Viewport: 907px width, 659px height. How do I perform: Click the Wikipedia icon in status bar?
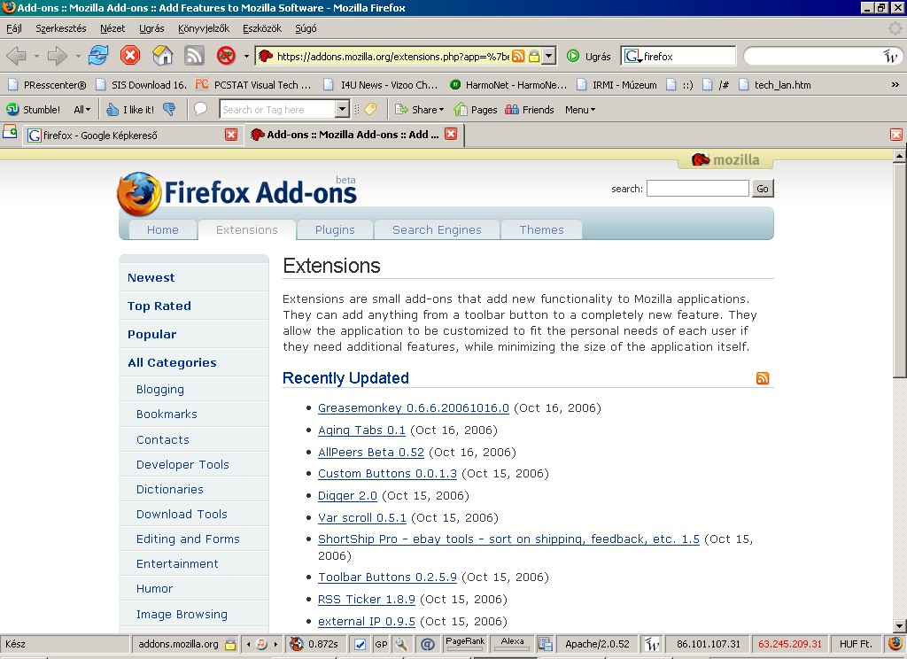click(652, 644)
